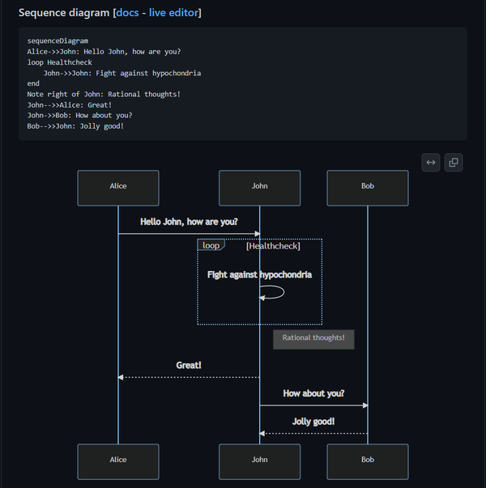Click the 'Great!' message label

[x=189, y=366]
